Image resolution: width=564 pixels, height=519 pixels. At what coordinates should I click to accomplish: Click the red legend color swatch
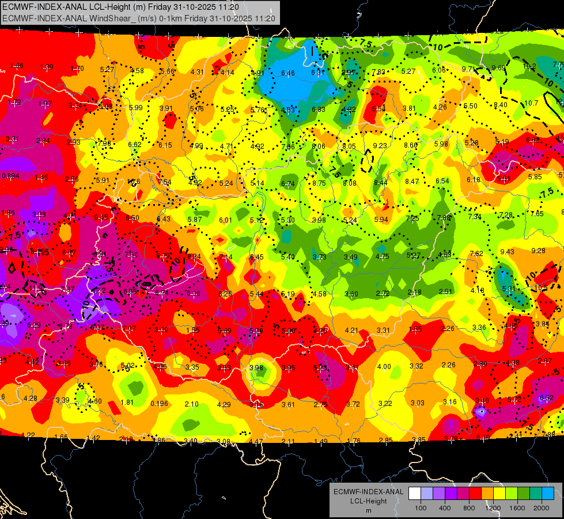[x=475, y=494]
